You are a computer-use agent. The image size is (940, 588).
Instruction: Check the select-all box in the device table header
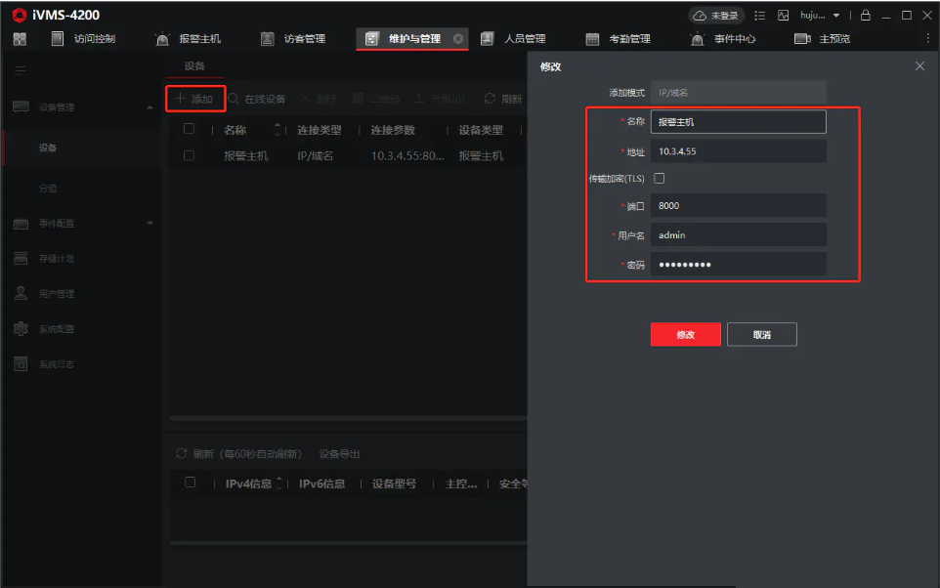point(190,128)
